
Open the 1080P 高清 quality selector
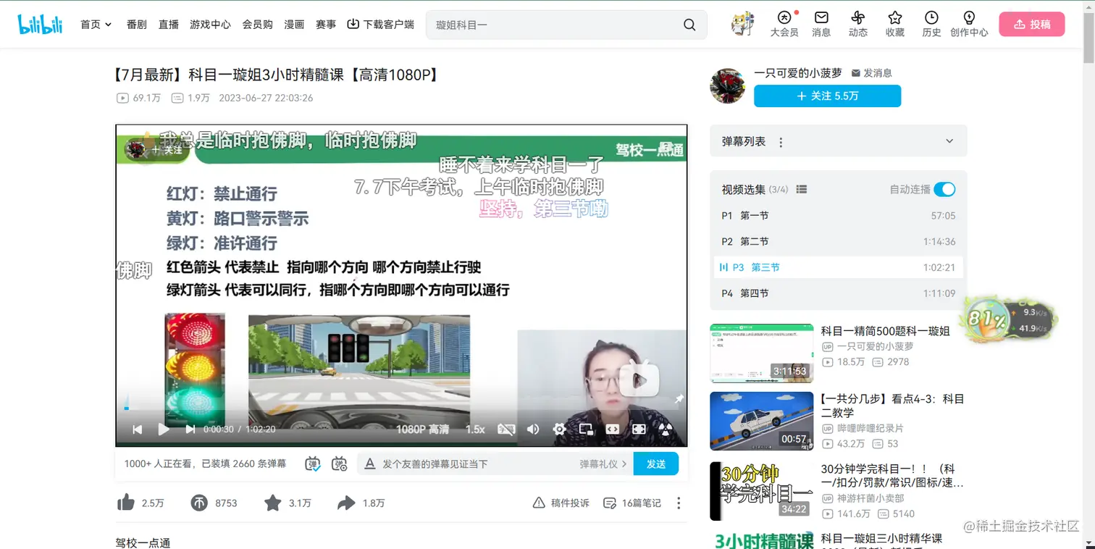pyautogui.click(x=423, y=429)
